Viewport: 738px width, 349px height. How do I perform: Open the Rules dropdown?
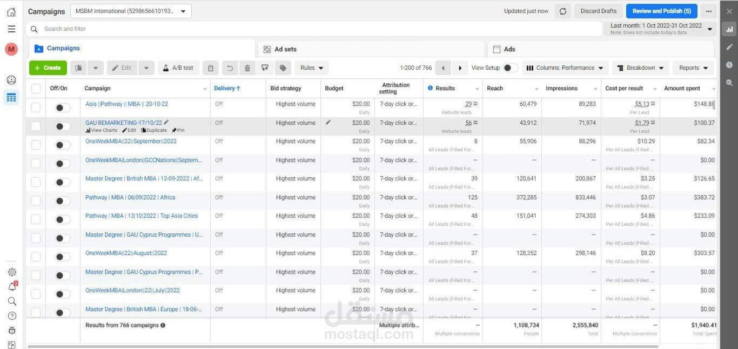point(312,68)
